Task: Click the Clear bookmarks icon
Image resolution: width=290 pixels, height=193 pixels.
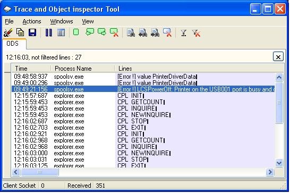Action: point(114,32)
